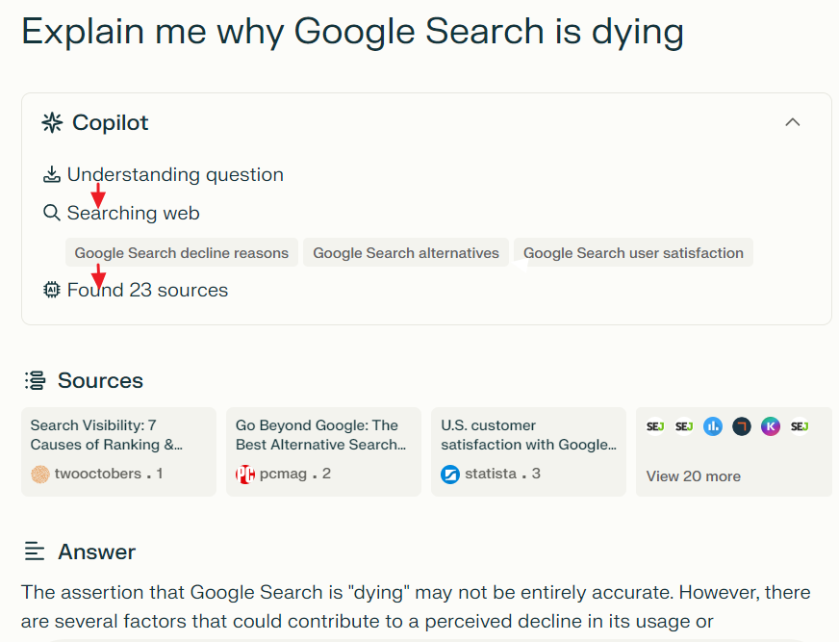This screenshot has height=642, width=839.
Task: Click the "Explain me why Google Search is dying" title
Action: tap(352, 31)
